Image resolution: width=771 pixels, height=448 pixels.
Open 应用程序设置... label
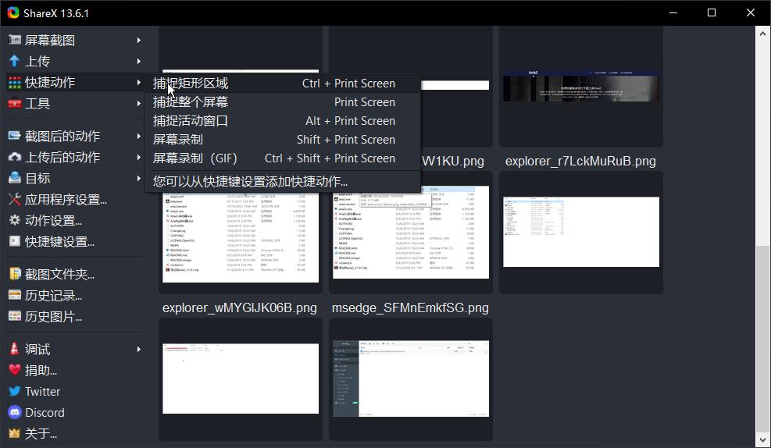pyautogui.click(x=66, y=200)
